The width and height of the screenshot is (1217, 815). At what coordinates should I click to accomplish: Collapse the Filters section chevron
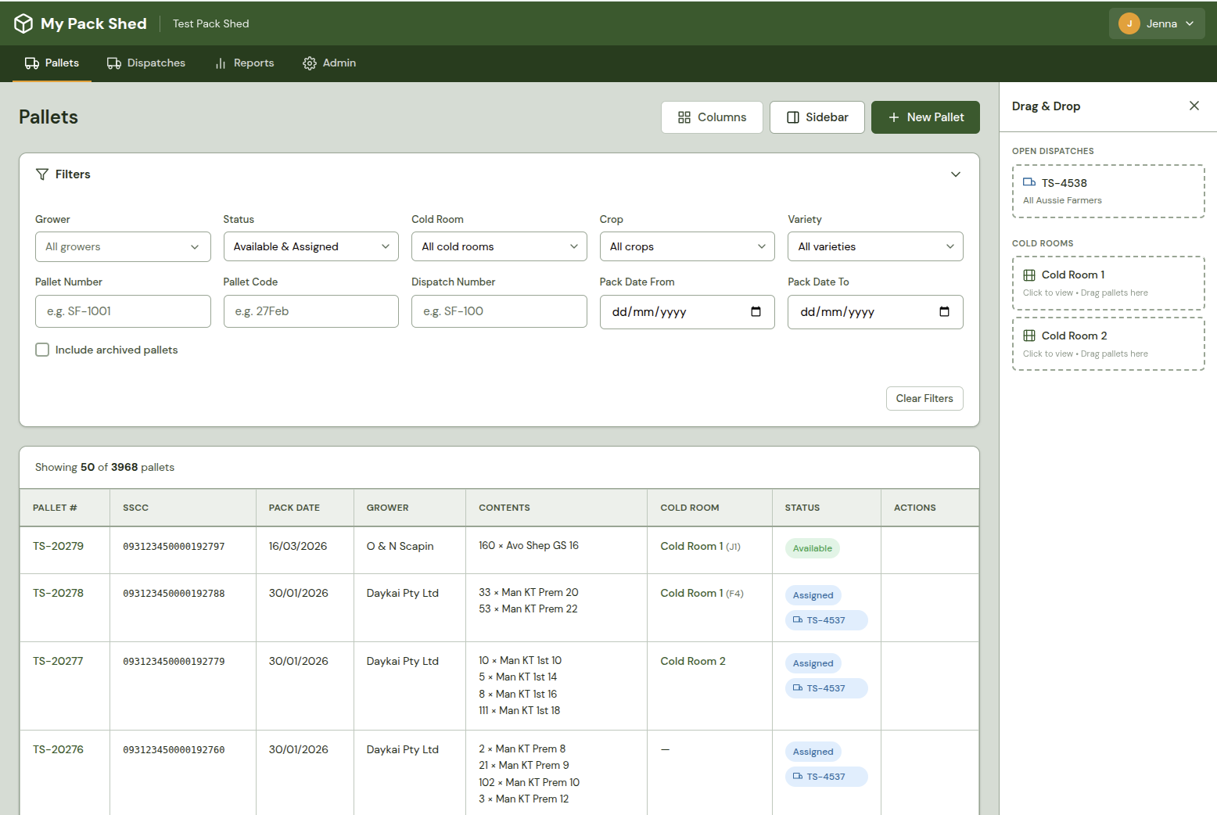coord(955,174)
